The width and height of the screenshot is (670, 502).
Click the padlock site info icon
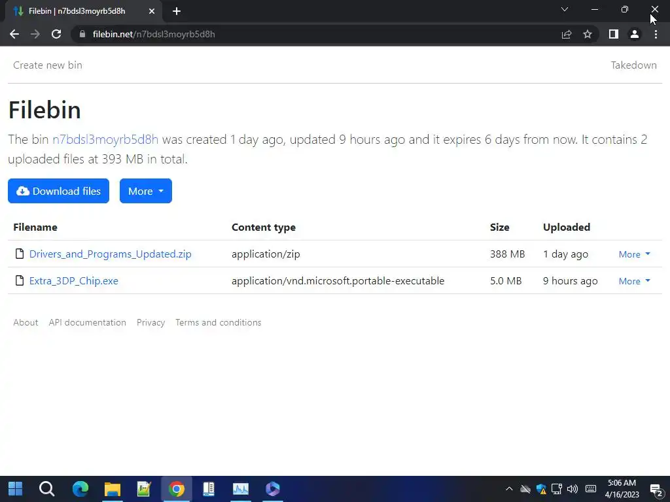pyautogui.click(x=82, y=34)
